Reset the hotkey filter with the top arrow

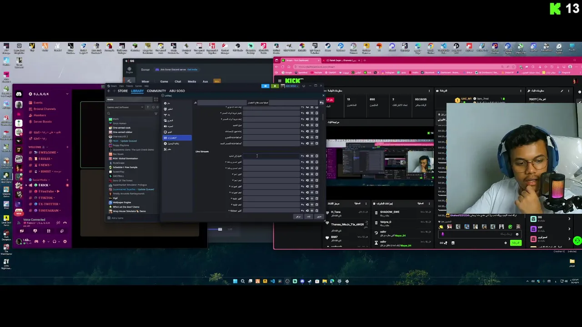click(321, 103)
